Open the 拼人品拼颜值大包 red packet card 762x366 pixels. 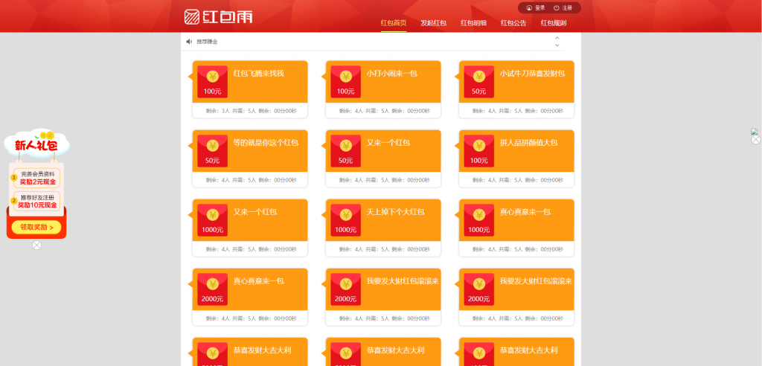pos(528,142)
